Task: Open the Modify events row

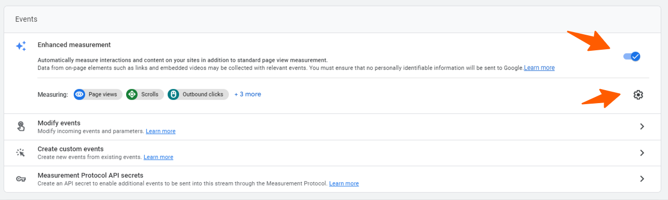Action: 334,127
